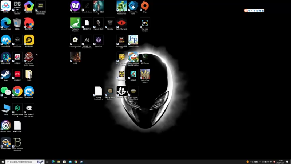Switch to Steam on the taskbar

[x=81, y=162]
